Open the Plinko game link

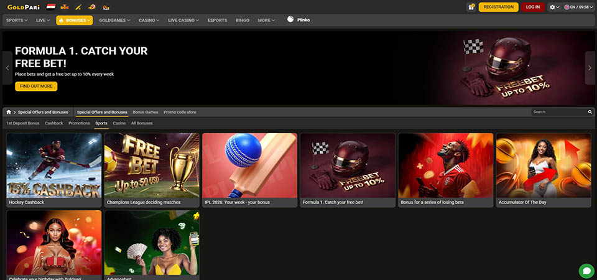tap(298, 19)
